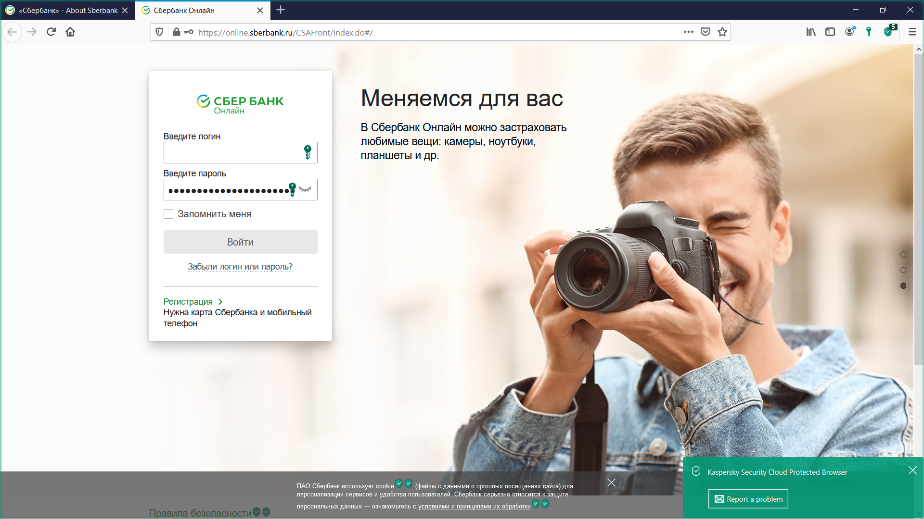Toggle the browser sidebar view
This screenshot has height=519, width=924.
(x=830, y=32)
